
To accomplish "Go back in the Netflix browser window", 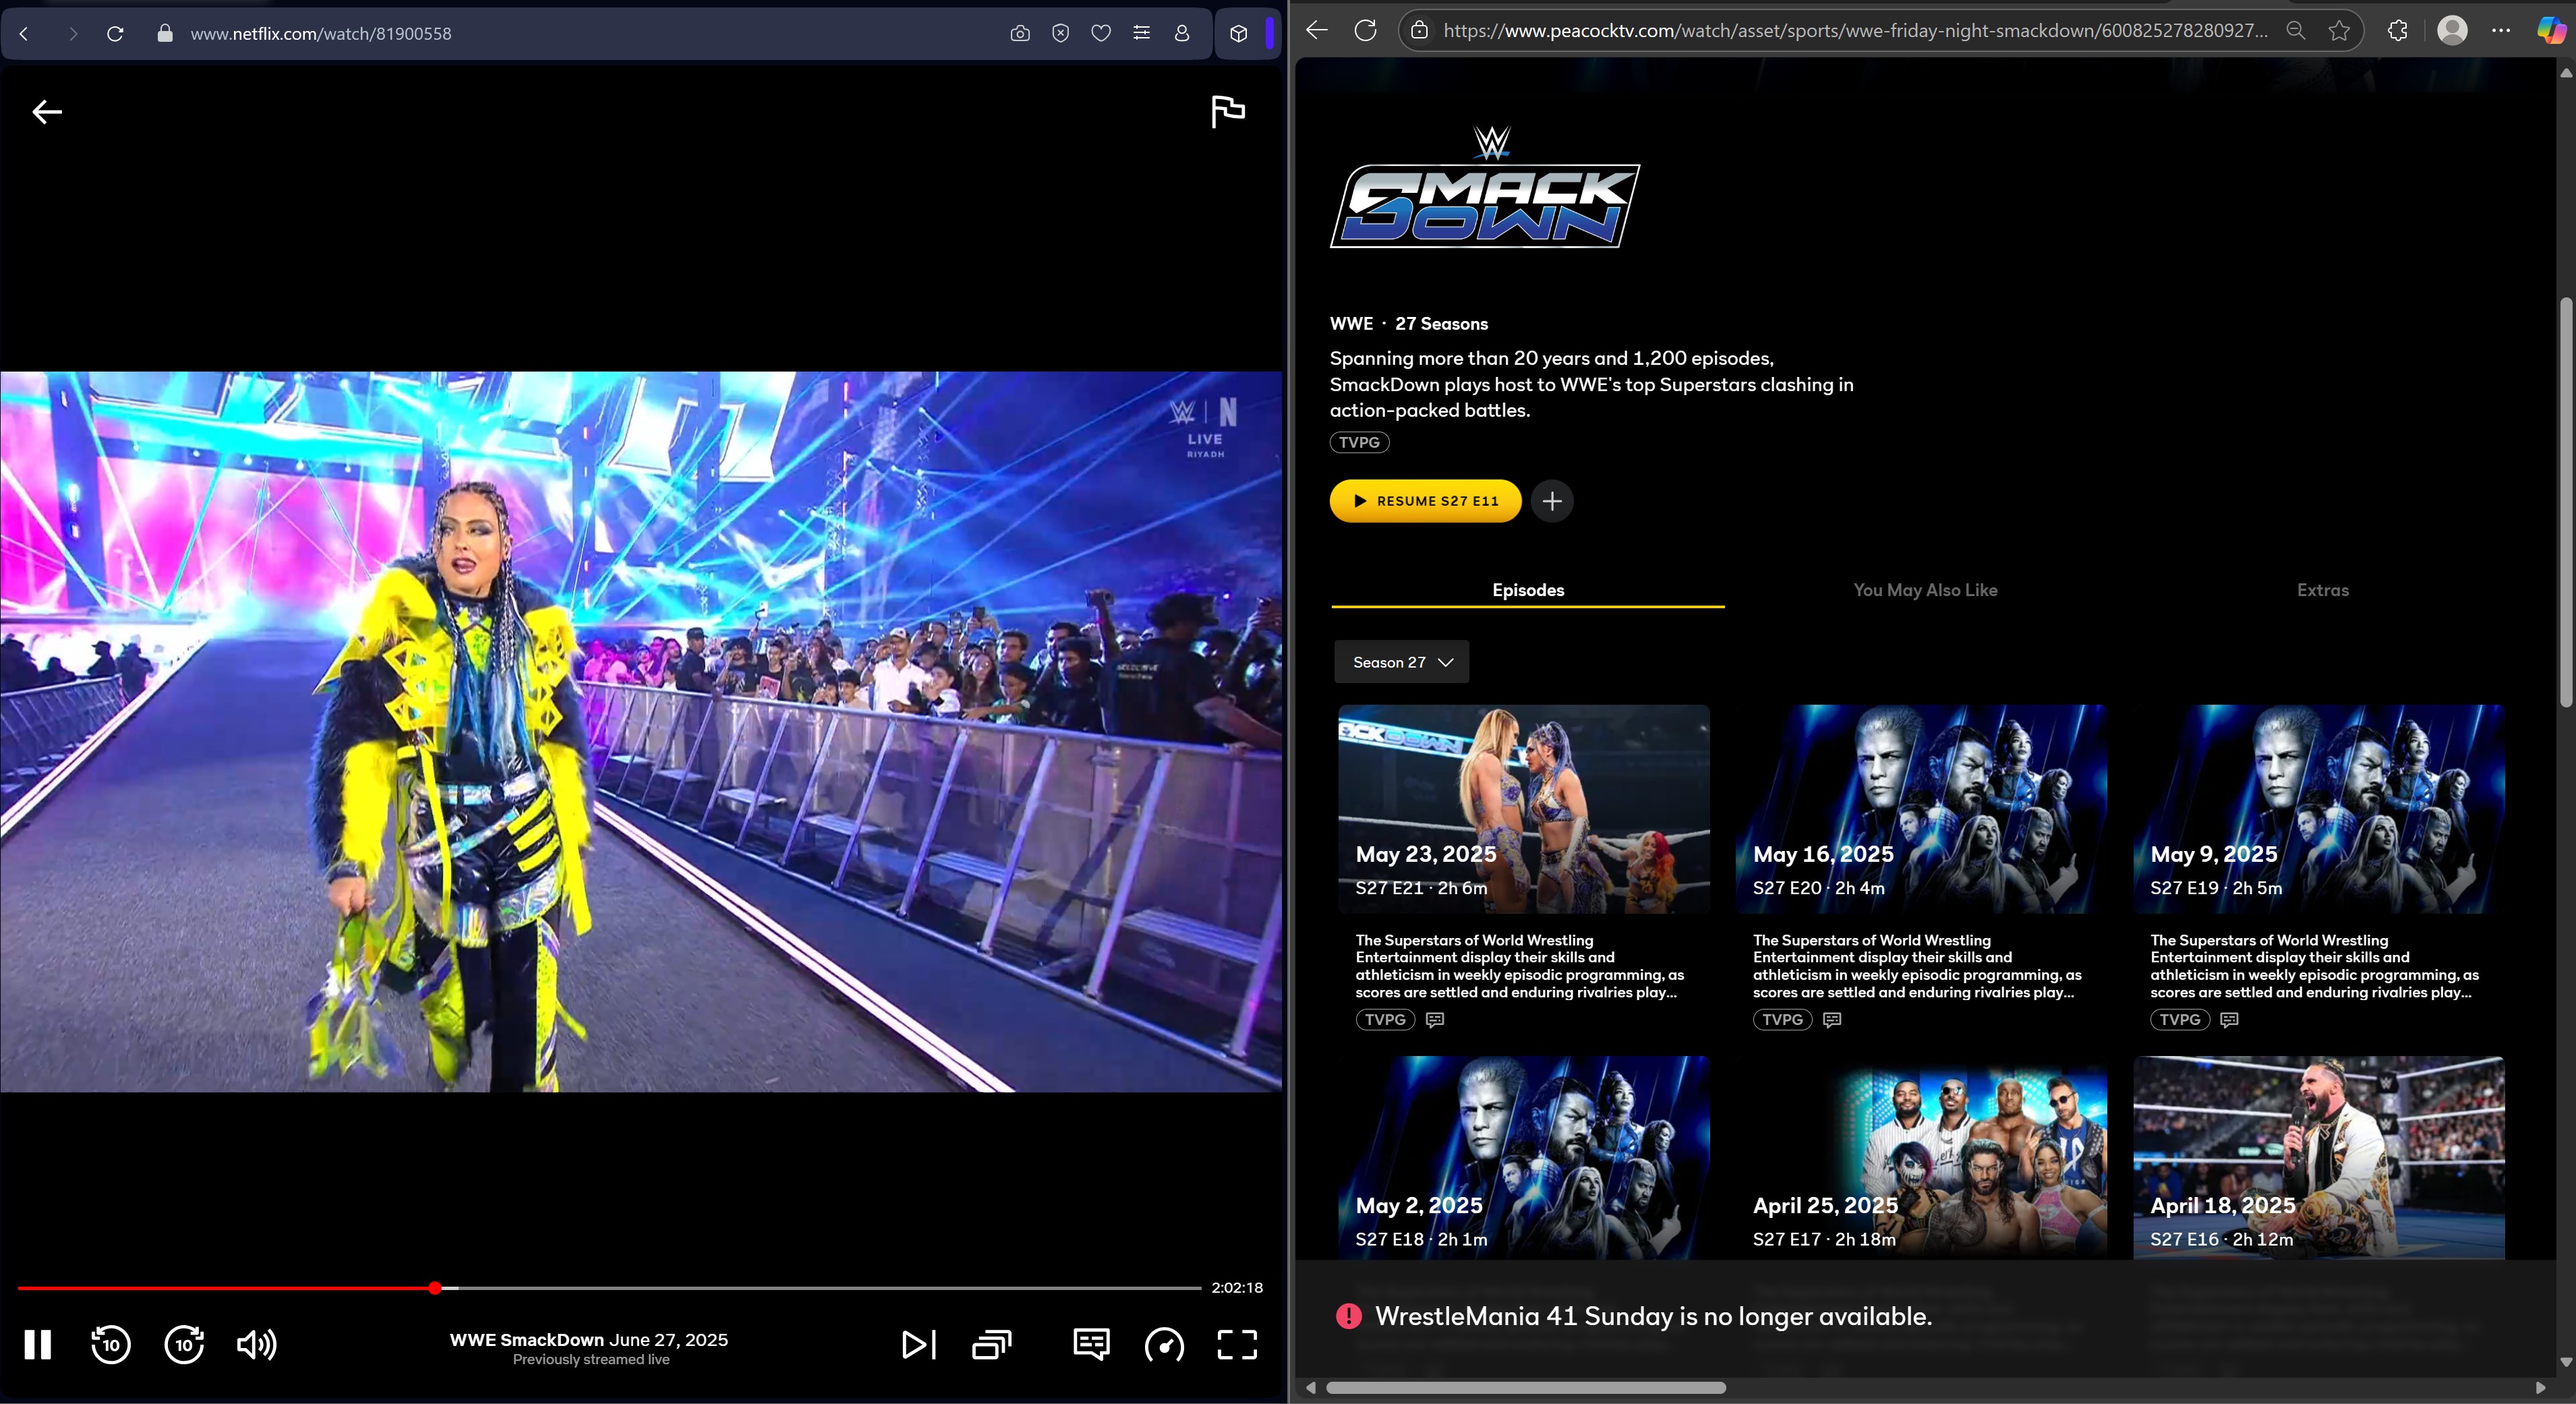I will click(24, 33).
